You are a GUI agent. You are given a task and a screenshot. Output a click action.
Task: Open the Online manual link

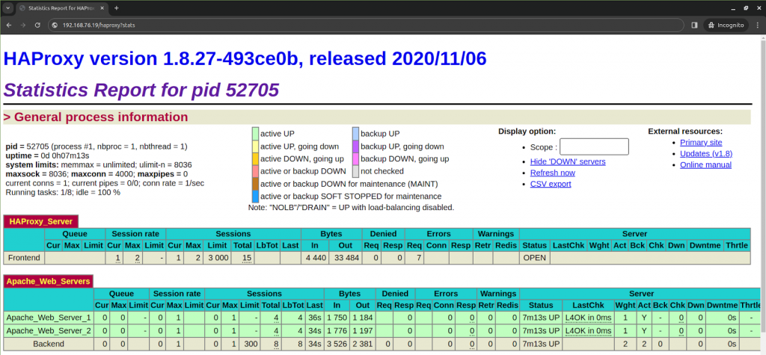705,165
